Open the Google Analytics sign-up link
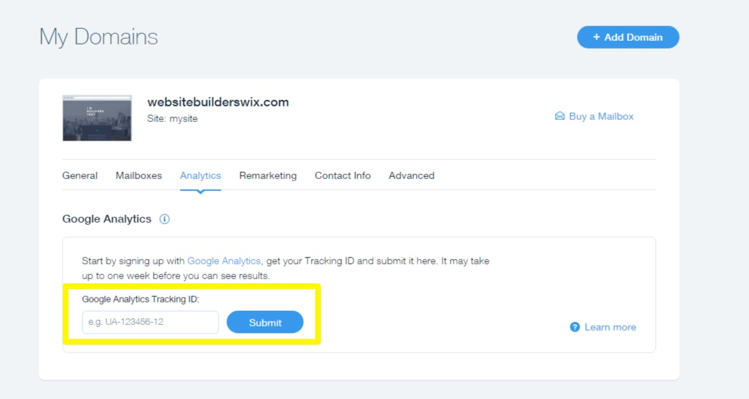The image size is (749, 399). click(x=224, y=261)
